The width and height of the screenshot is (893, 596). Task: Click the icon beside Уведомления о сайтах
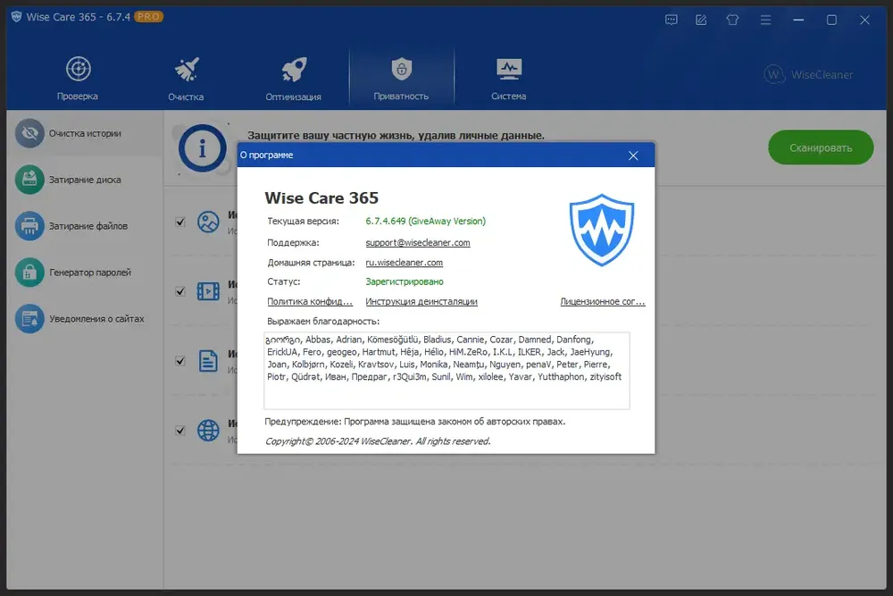[29, 318]
